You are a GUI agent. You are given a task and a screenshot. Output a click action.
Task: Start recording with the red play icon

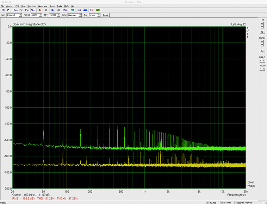(40, 10)
